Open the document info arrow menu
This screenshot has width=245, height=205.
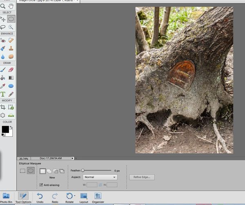pyautogui.click(x=72, y=159)
